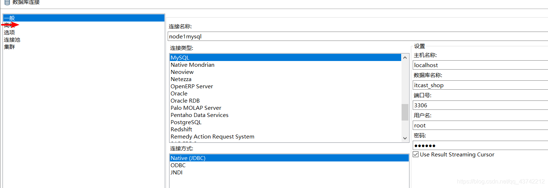The image size is (548, 188).
Task: Choose Redshift connection type
Action: click(181, 129)
